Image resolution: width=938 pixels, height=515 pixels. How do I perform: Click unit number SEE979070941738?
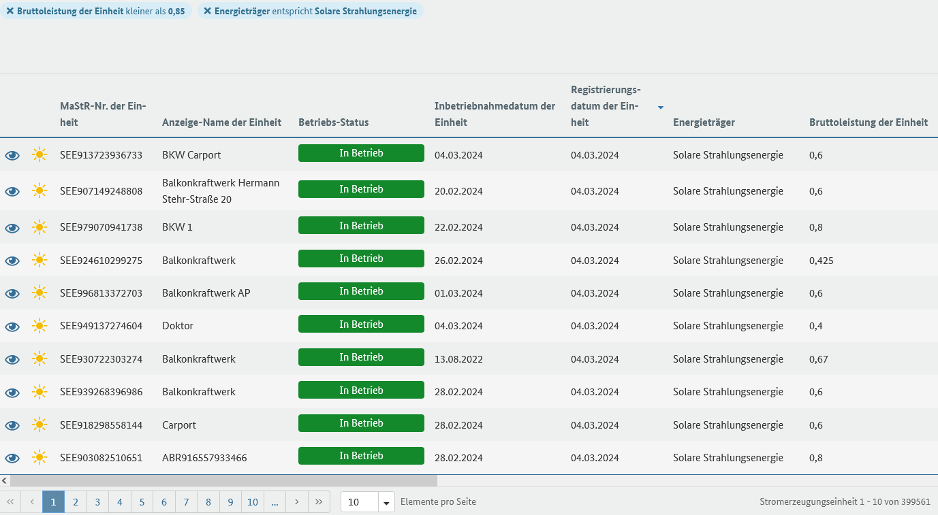point(101,227)
